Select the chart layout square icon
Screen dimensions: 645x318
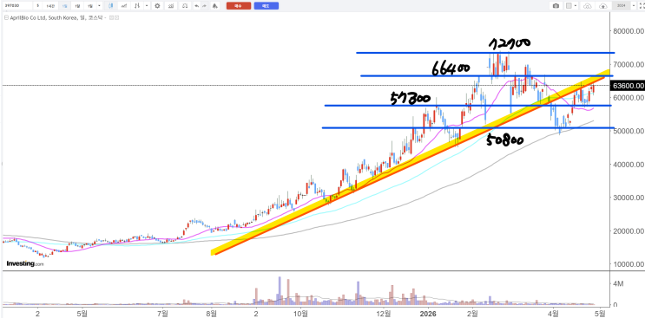point(569,6)
